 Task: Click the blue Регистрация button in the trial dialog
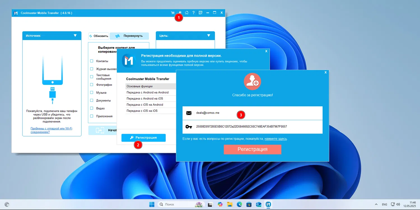click(143, 138)
